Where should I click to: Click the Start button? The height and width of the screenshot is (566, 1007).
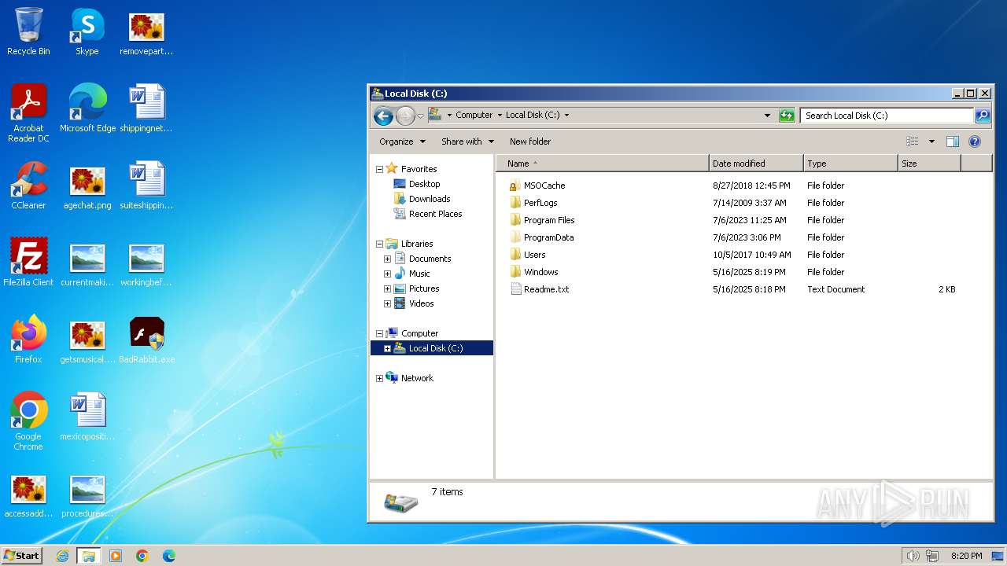click(21, 556)
